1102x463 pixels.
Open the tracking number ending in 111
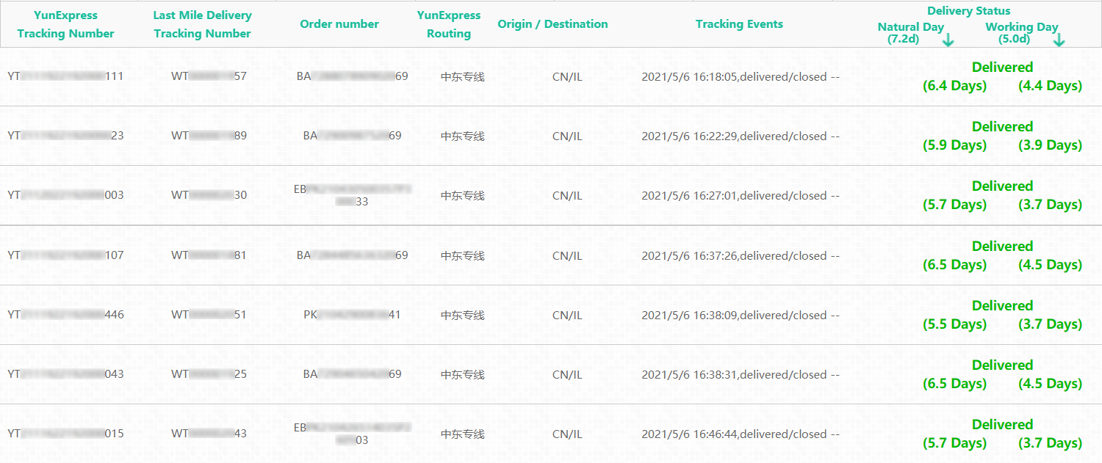(x=66, y=76)
